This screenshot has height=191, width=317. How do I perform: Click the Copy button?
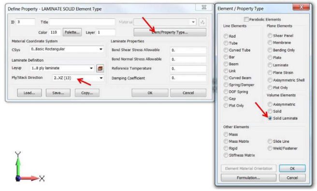pos(87,93)
